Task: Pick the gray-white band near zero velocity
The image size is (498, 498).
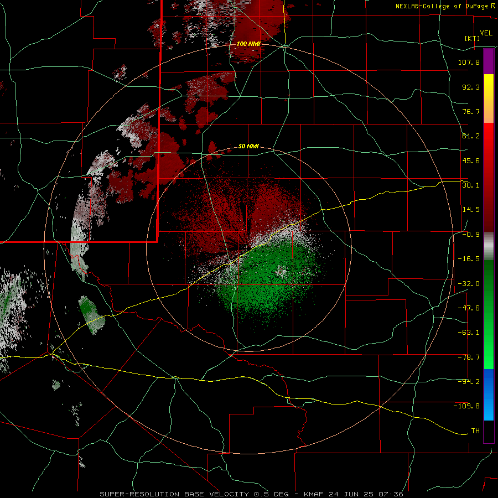Action: click(489, 246)
